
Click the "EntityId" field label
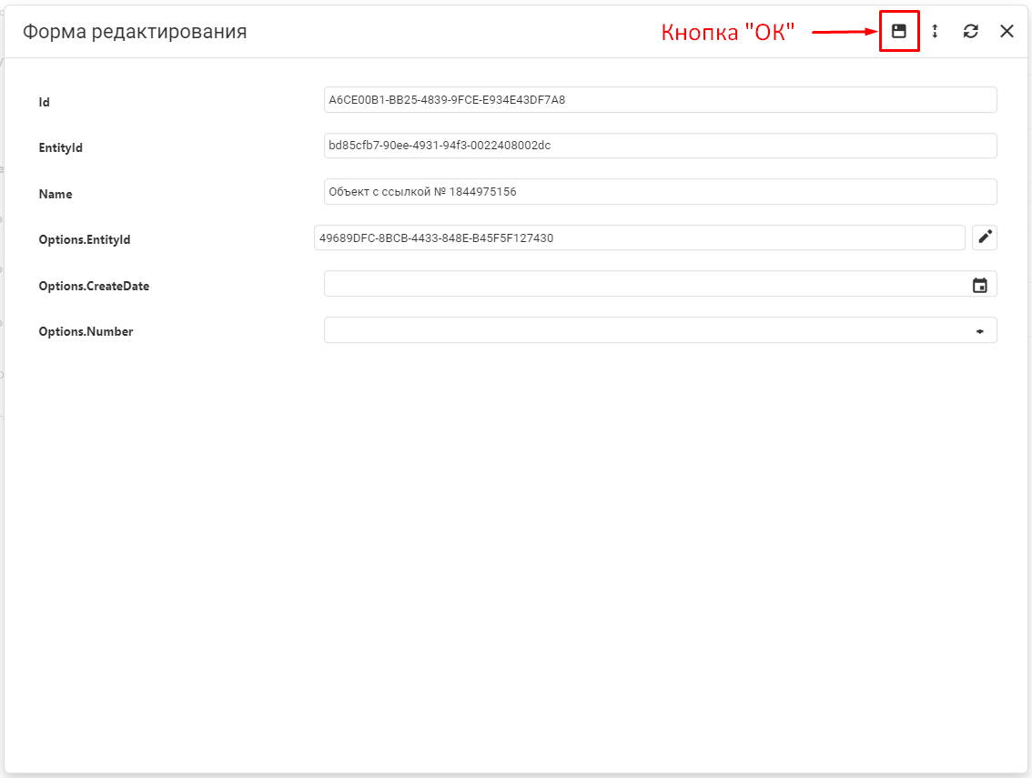[x=60, y=147]
